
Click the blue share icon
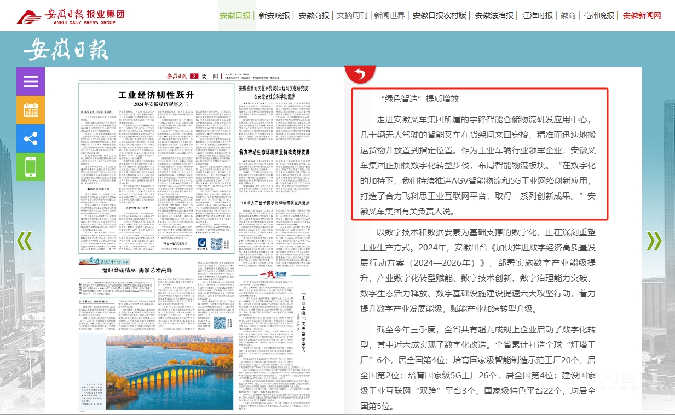31,138
